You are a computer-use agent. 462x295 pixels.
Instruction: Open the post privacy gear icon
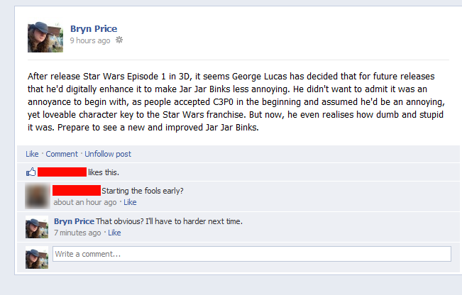tap(119, 40)
